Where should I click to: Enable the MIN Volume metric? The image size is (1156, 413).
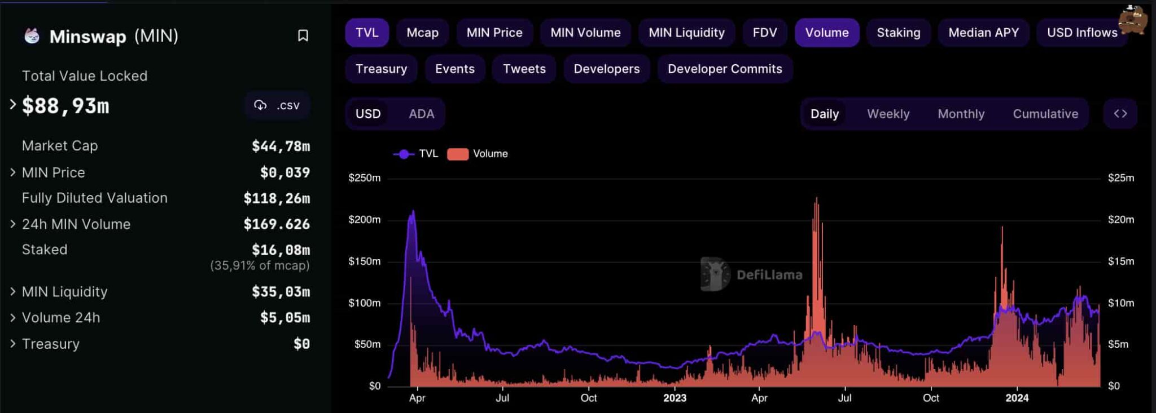pyautogui.click(x=585, y=33)
